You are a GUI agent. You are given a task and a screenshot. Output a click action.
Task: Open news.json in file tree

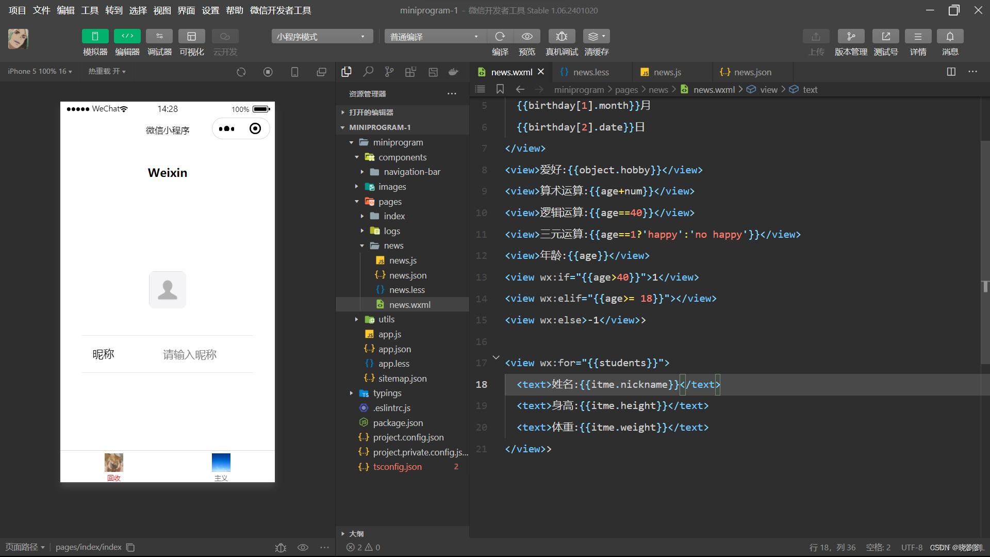tap(407, 275)
